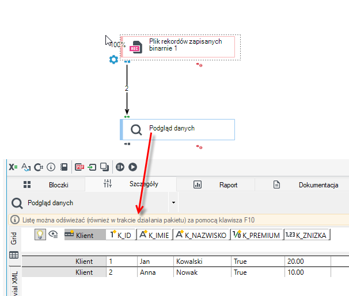Click True in Kowalski row
349x296 pixels.
point(258,262)
